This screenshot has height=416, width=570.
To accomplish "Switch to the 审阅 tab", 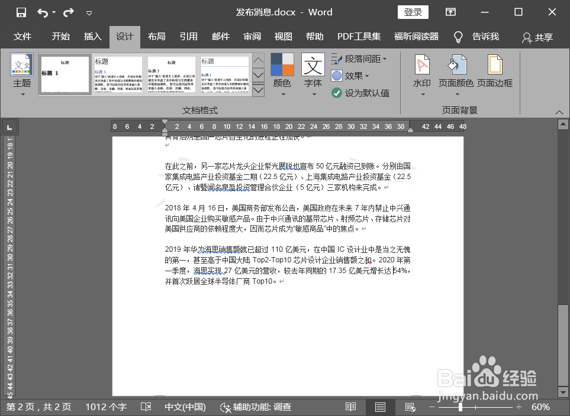I will click(x=252, y=37).
